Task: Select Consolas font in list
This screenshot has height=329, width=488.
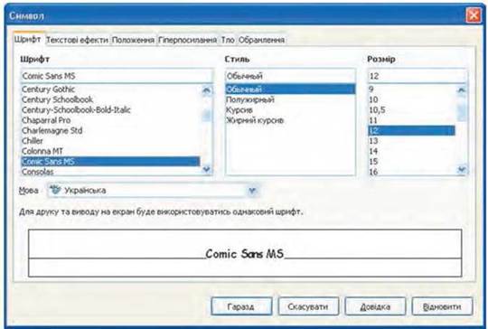Action: click(110, 171)
